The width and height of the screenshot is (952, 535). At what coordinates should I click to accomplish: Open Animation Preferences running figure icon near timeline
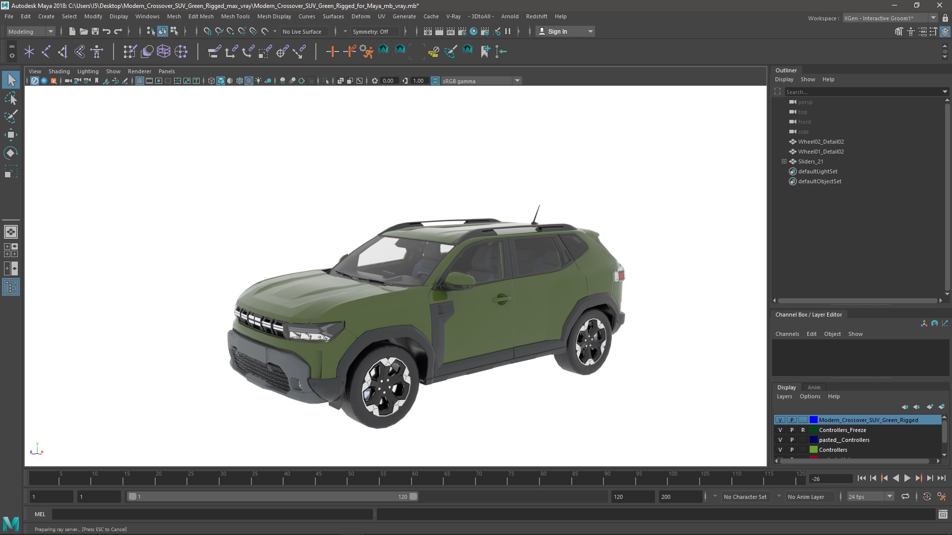point(942,496)
